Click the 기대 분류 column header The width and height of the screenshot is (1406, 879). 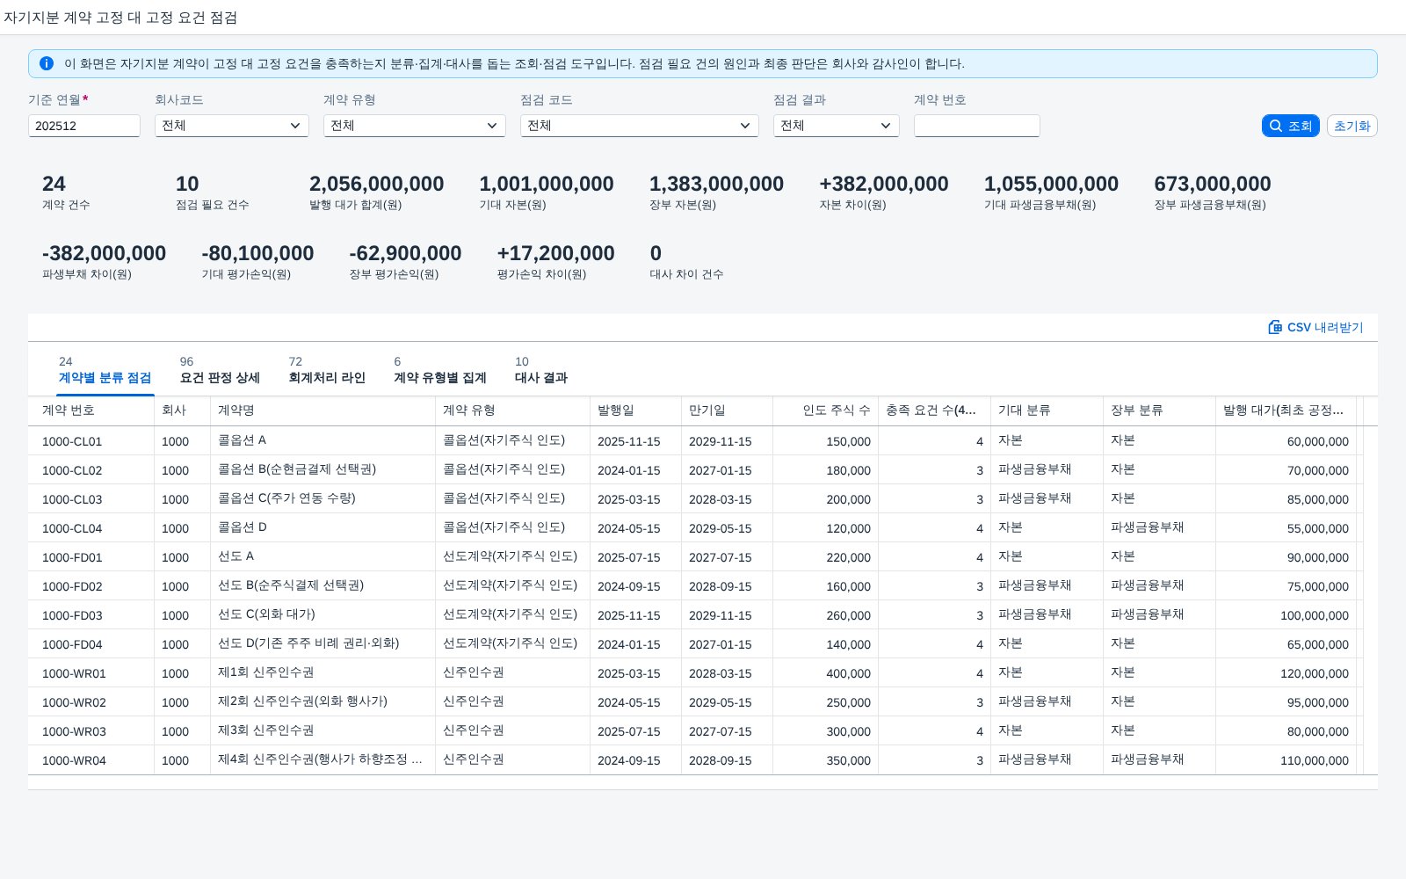coord(1047,410)
